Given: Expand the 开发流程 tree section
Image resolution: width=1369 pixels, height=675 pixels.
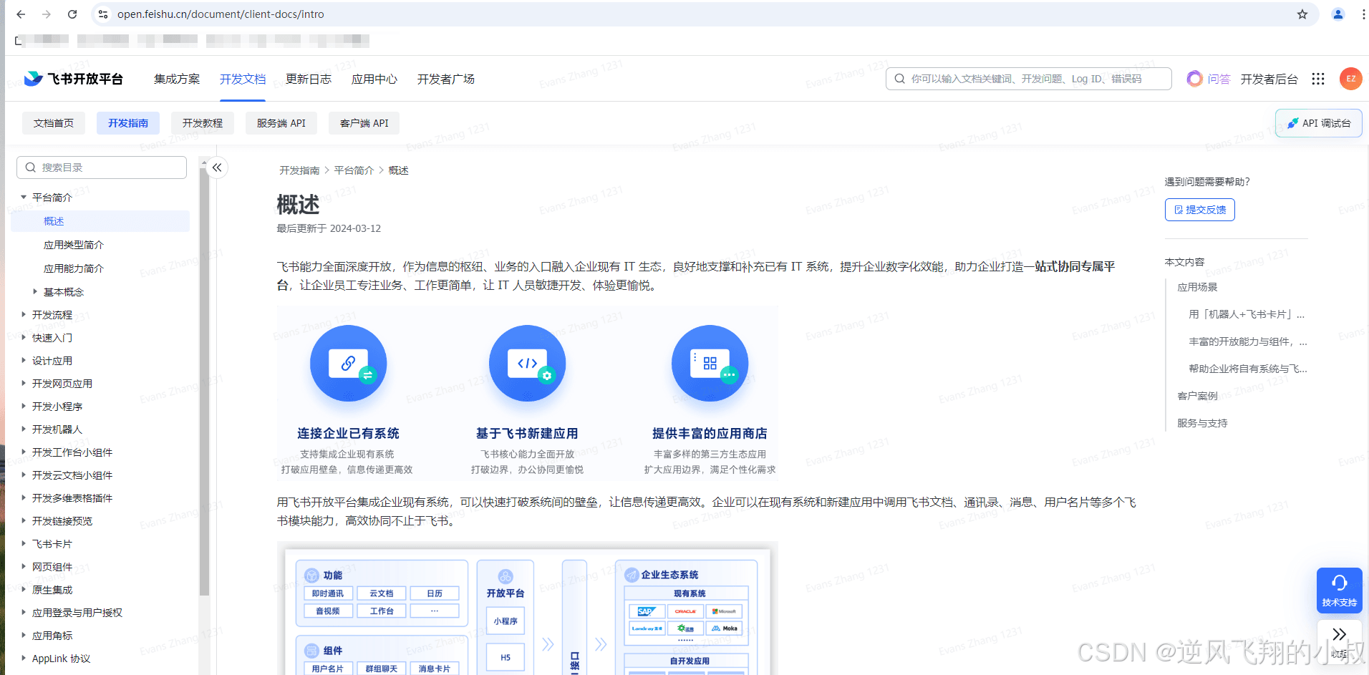Looking at the screenshot, I should pos(24,315).
